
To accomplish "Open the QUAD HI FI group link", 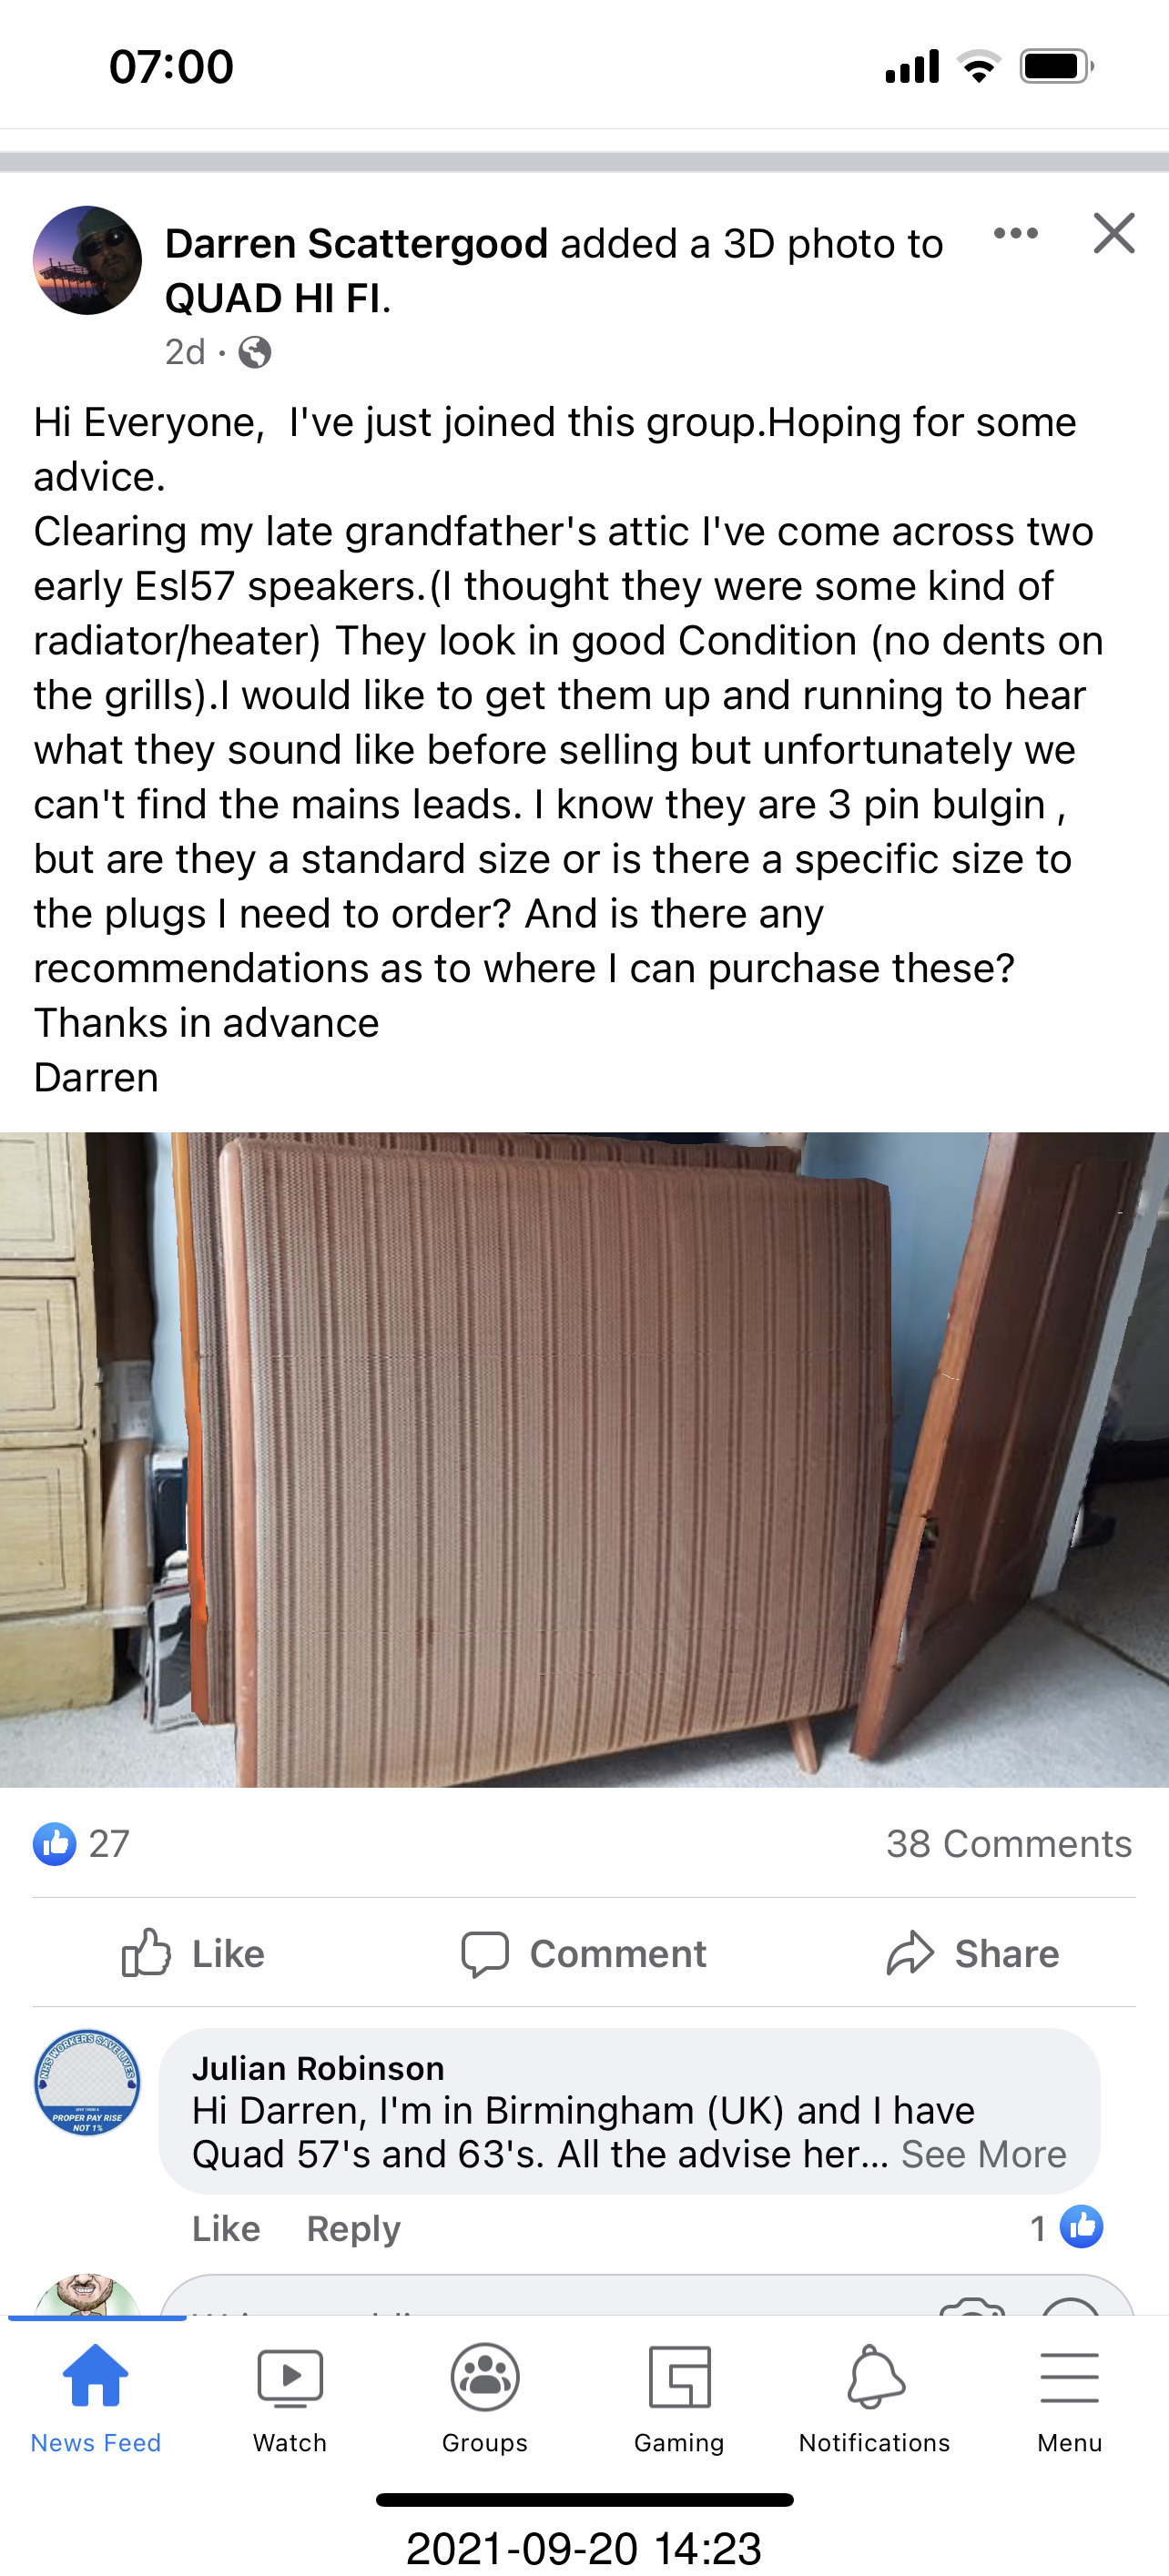I will (277, 298).
